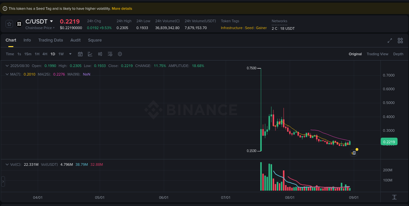Open the additional timeframes dropdown
Screen dimensions: 409x206
70,54
